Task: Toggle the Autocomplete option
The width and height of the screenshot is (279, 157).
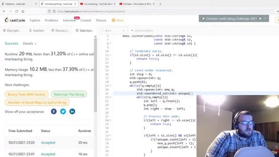Action: point(142,31)
